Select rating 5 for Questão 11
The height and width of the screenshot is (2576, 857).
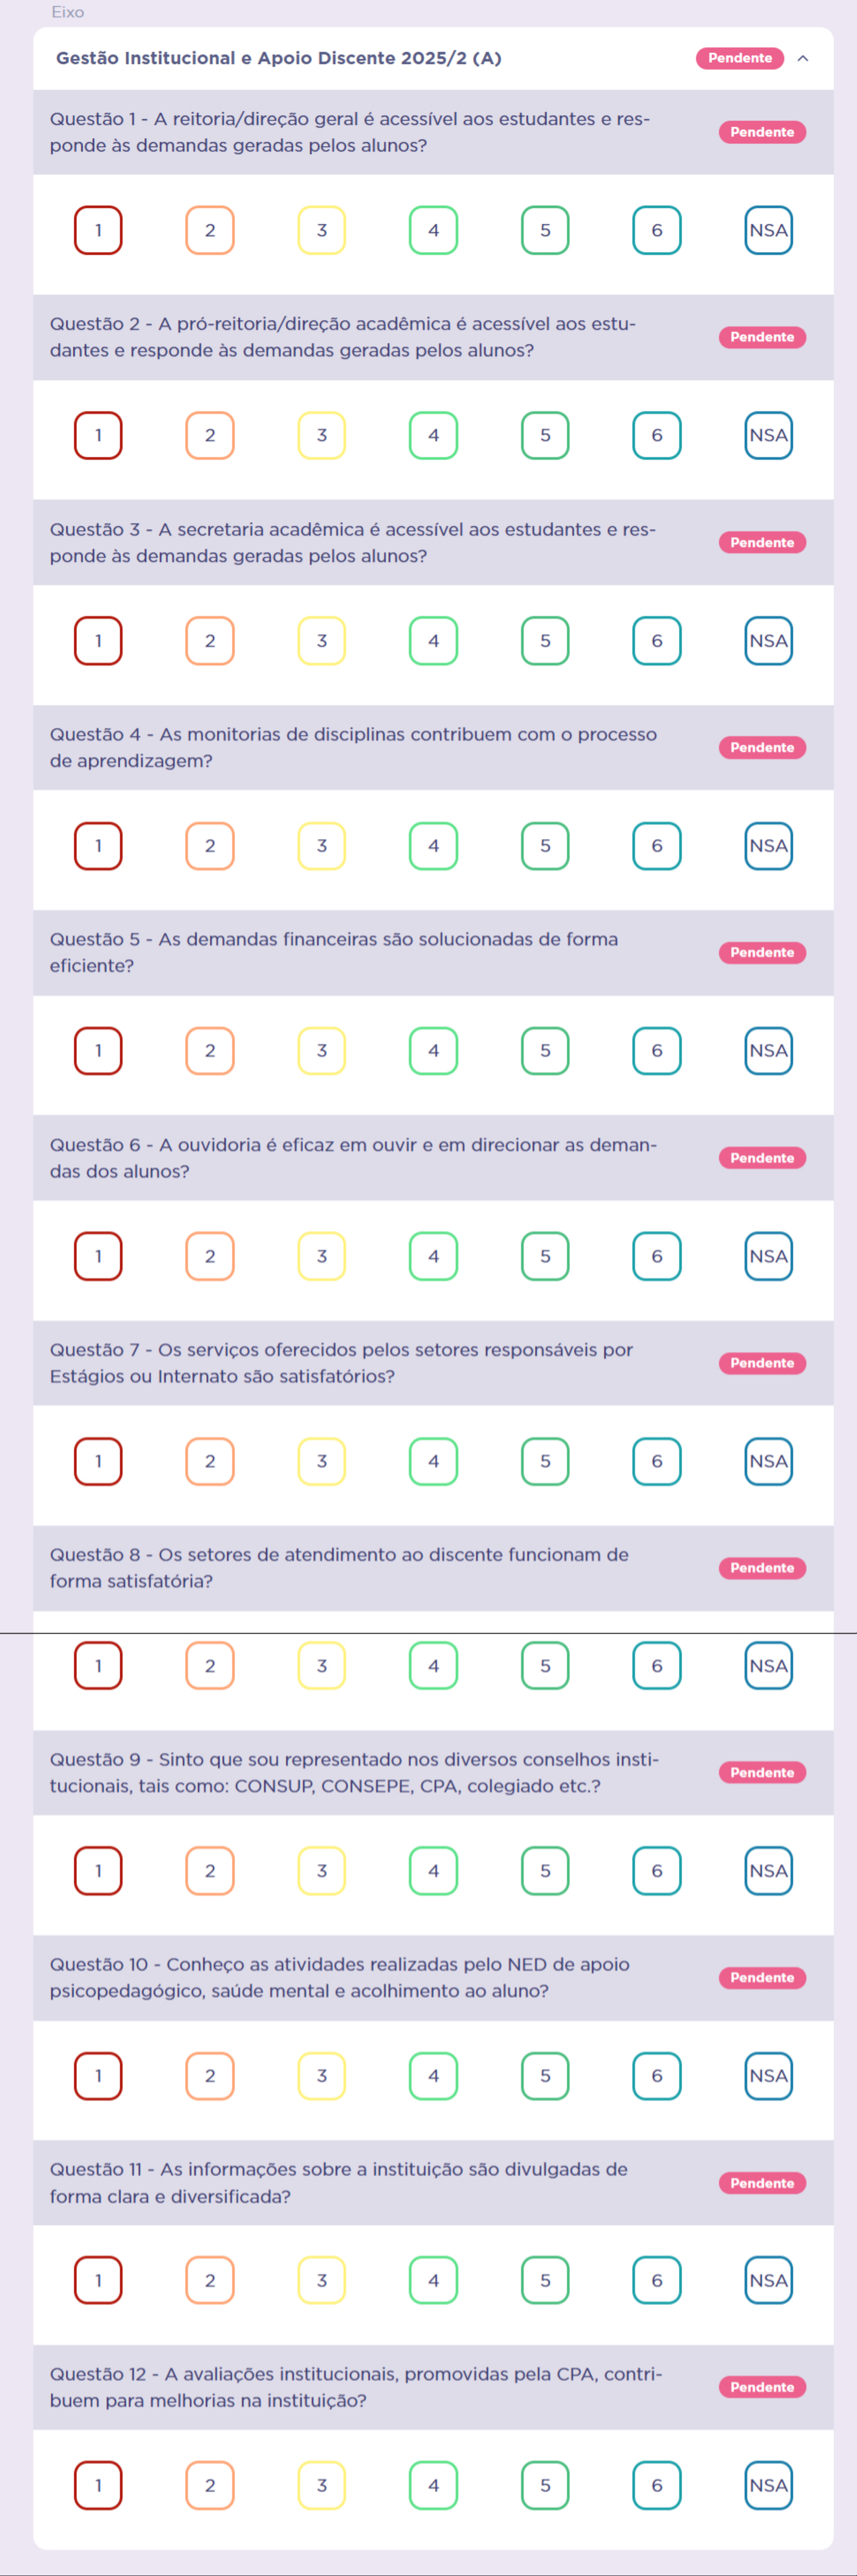[x=545, y=2281]
